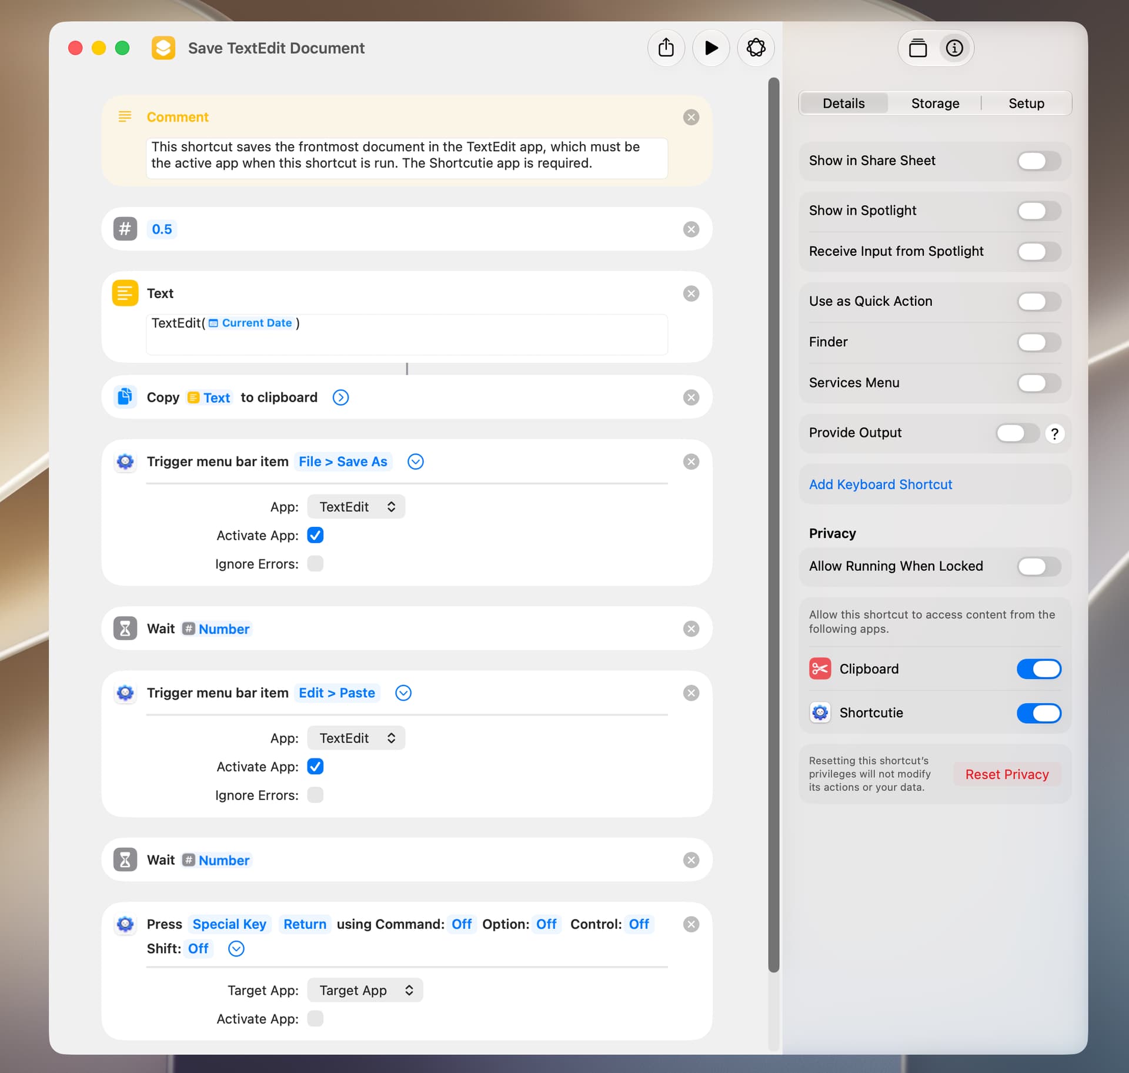The height and width of the screenshot is (1073, 1129).
Task: Switch to the Setup tab
Action: (1026, 103)
